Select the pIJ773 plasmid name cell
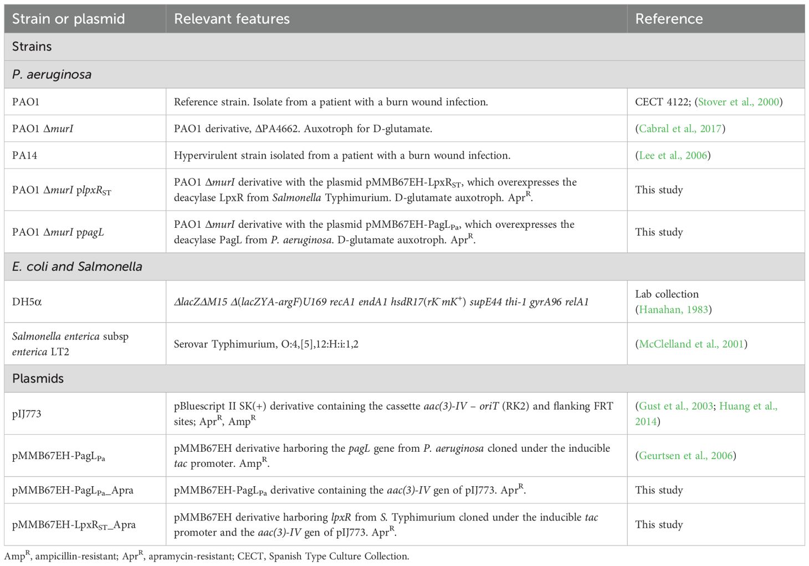809x566 pixels. pos(27,414)
